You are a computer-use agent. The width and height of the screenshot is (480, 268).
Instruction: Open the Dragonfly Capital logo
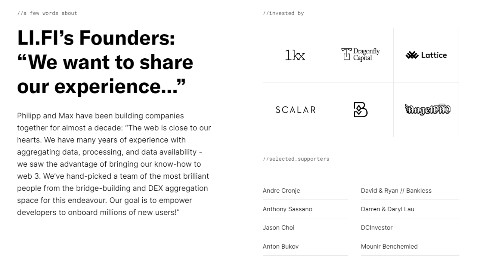coord(361,55)
